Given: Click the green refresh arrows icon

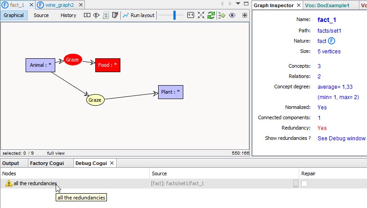Looking at the screenshot, I should 211,15.
